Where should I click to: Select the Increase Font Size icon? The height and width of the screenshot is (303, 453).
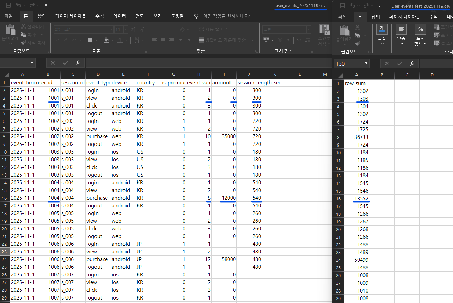point(133,30)
